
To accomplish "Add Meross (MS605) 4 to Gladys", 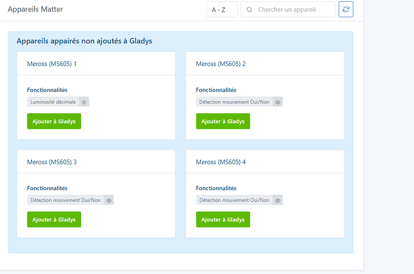I will pyautogui.click(x=223, y=219).
